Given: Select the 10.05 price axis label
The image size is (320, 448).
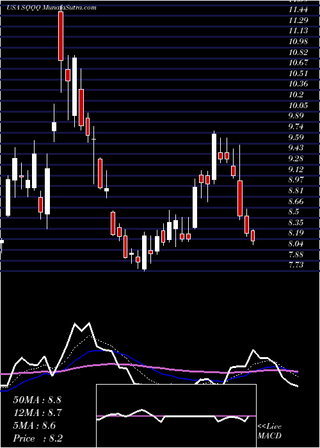Looking at the screenshot, I should click(x=298, y=106).
